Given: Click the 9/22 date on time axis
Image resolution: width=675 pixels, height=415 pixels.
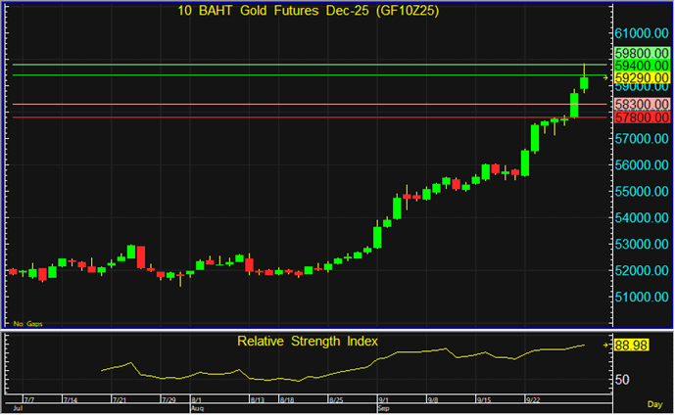Looking at the screenshot, I should (534, 400).
